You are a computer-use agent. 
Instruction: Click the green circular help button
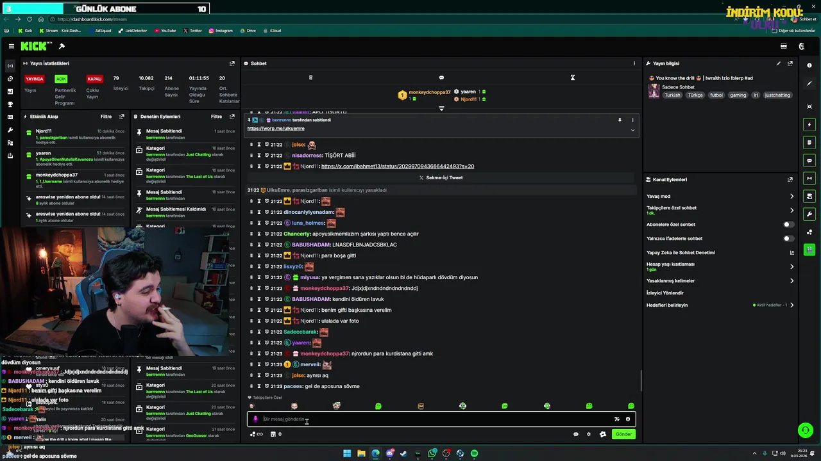(805, 430)
